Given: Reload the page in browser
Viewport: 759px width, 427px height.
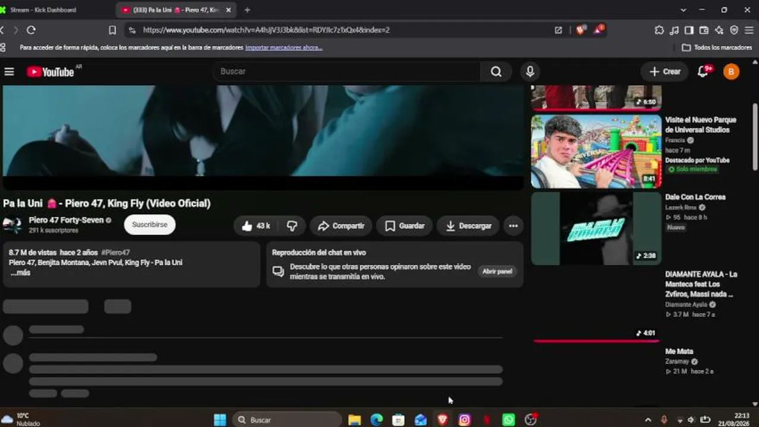Looking at the screenshot, I should 31,30.
